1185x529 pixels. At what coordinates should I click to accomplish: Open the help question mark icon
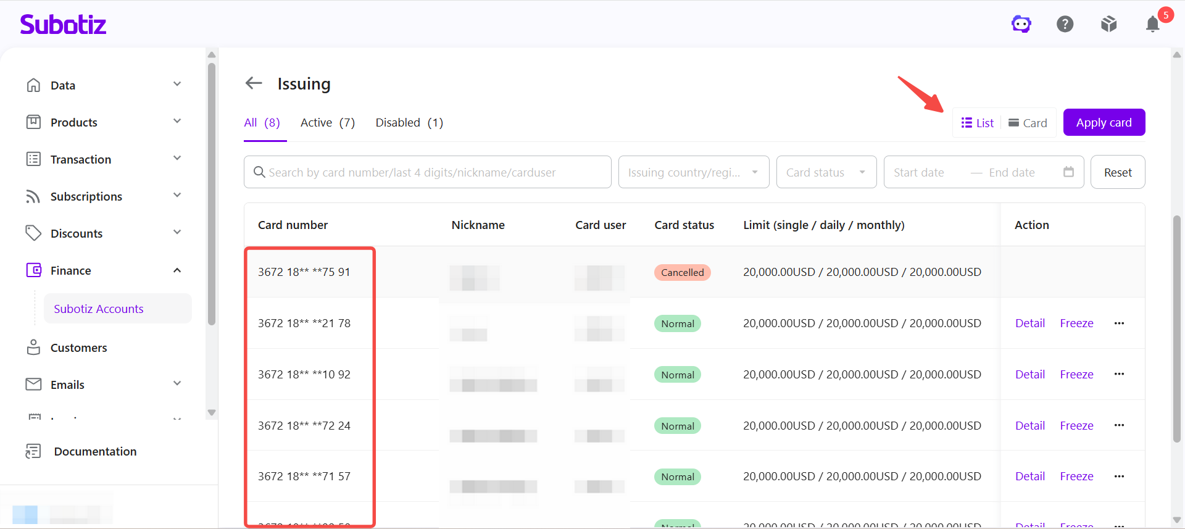1065,24
